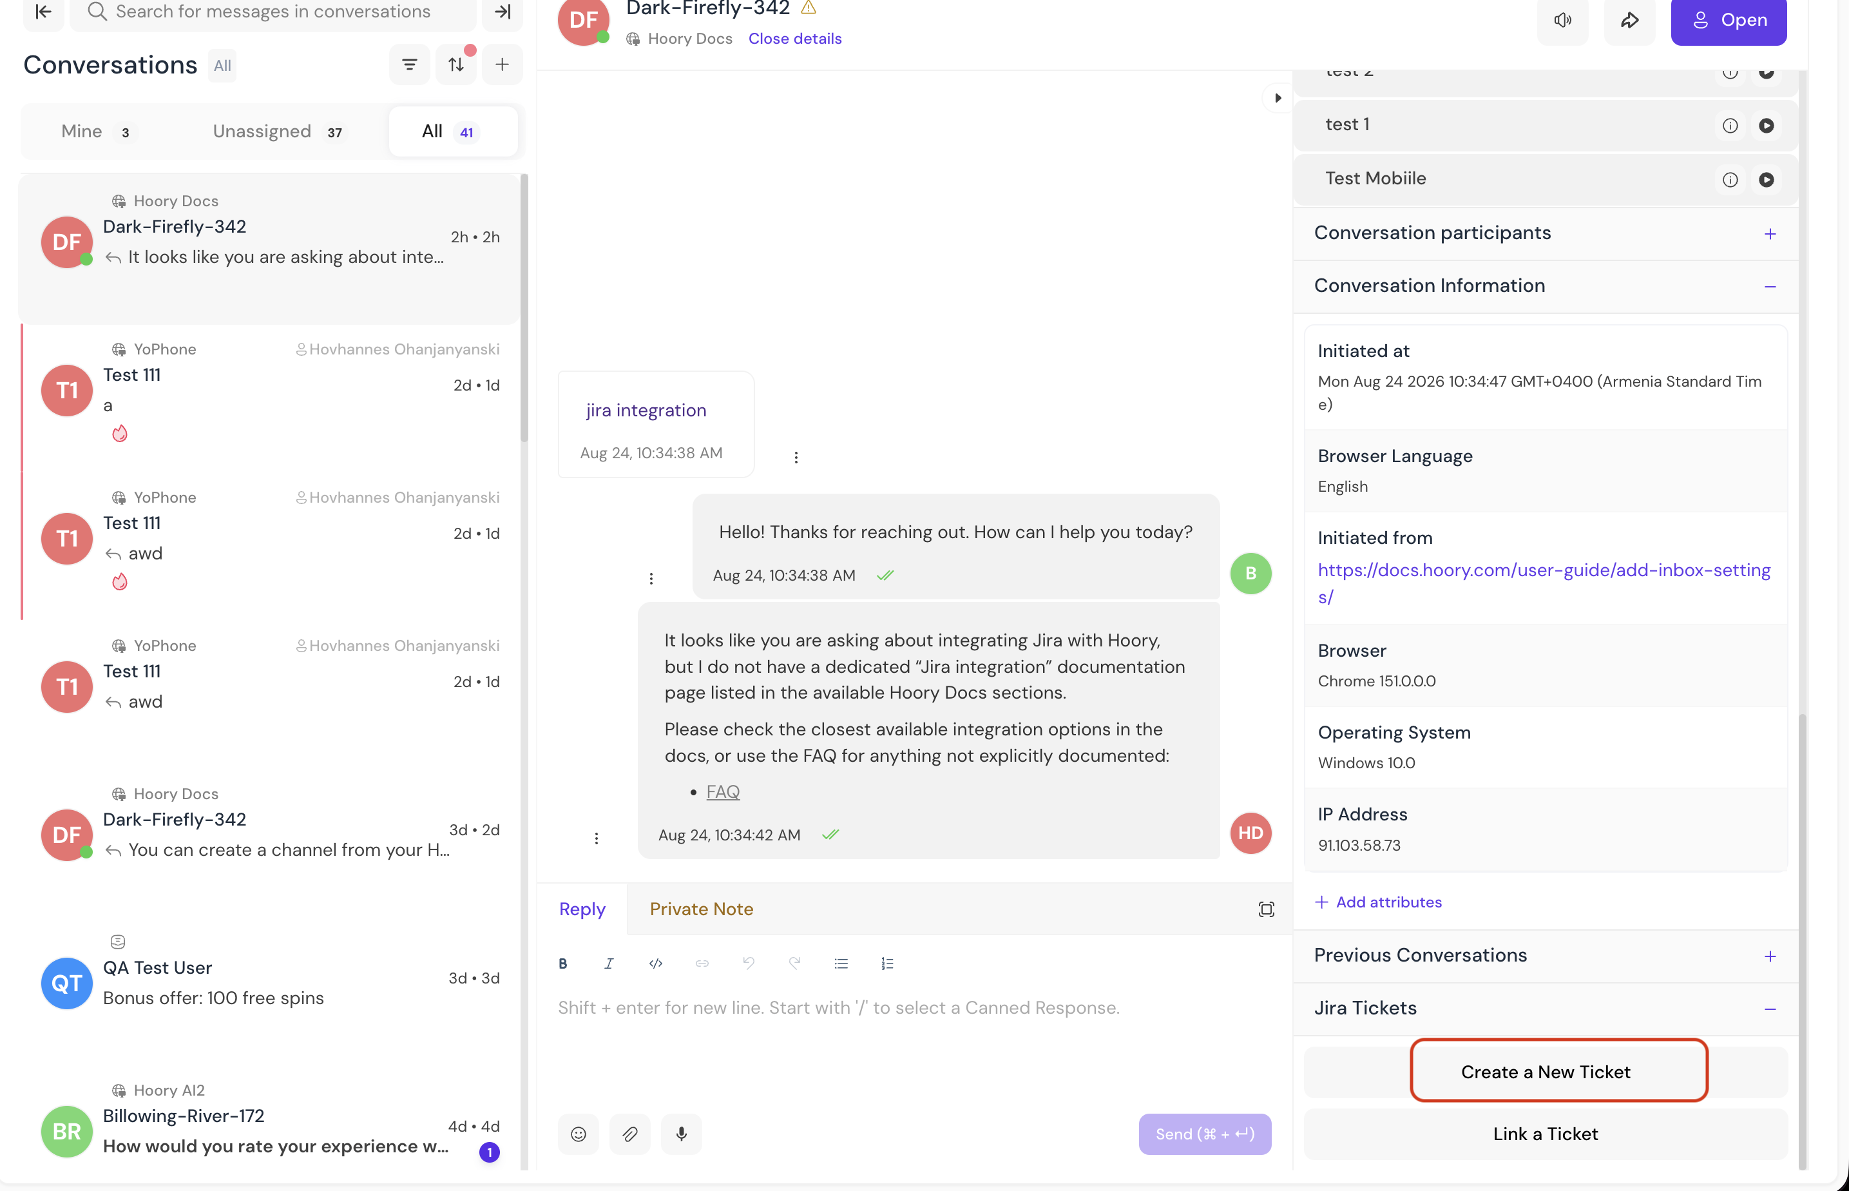Click the green B bot avatar

(1250, 574)
